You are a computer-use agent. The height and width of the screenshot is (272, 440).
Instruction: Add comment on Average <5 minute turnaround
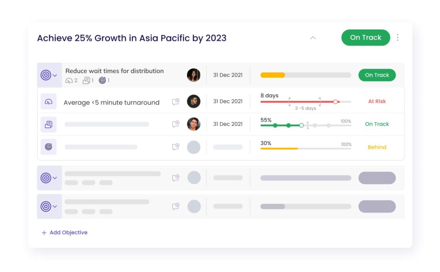pos(176,101)
